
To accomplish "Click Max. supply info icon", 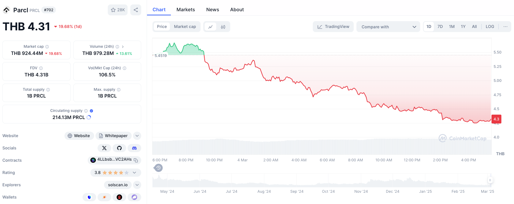I will (x=119, y=90).
